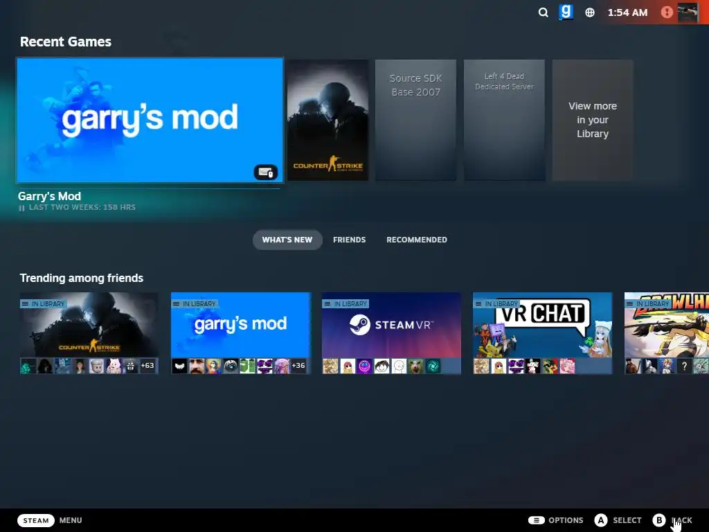The image size is (709, 532).
Task: Click question-mark avatar under Brawlhalla card
Action: pos(684,366)
